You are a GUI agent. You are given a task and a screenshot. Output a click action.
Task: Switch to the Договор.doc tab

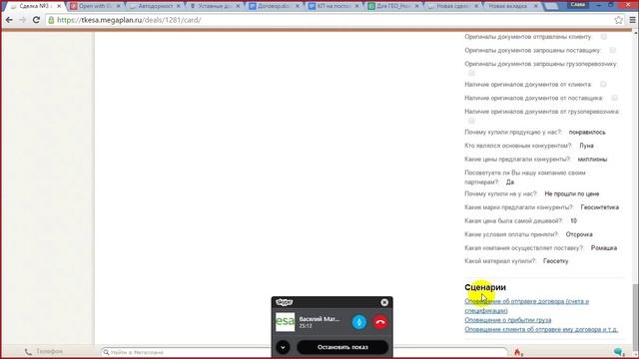[x=273, y=6]
